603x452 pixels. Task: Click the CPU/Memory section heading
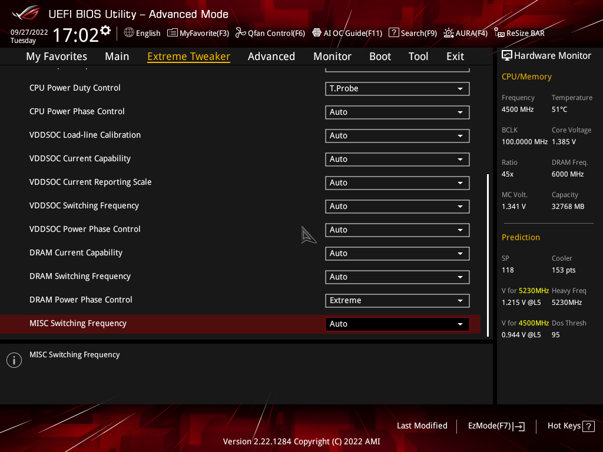click(x=526, y=77)
